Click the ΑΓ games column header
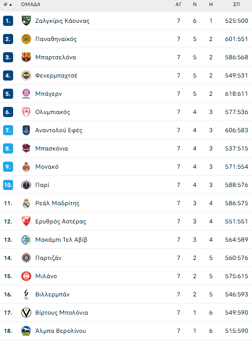252x342 pixels. point(178,5)
